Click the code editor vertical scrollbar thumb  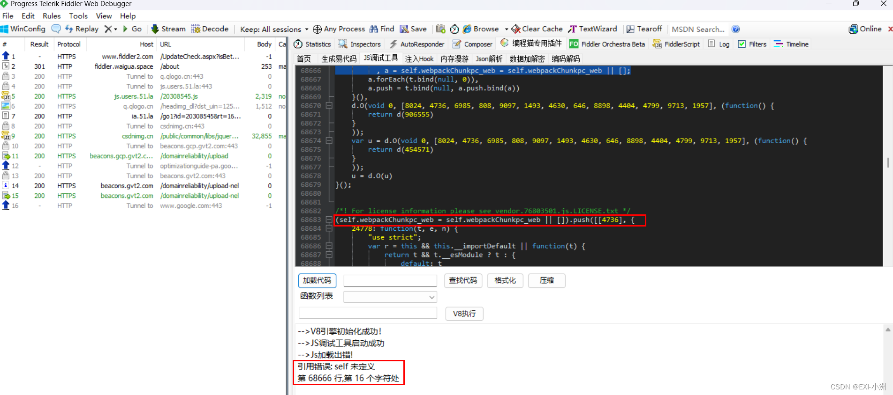(888, 163)
